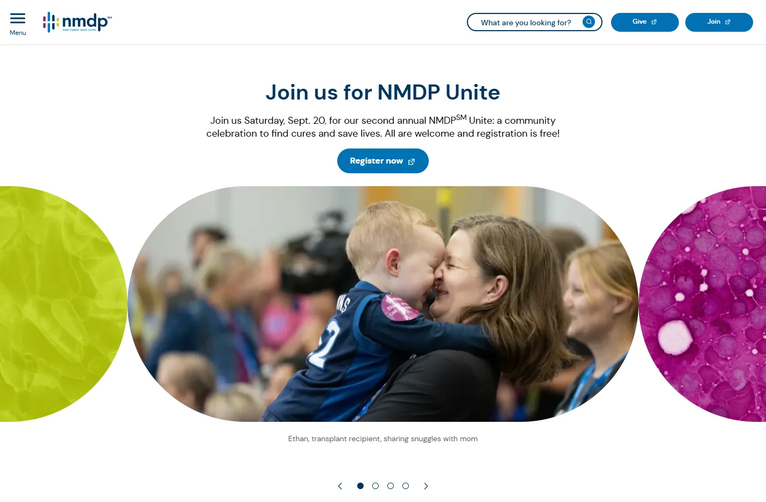The height and width of the screenshot is (502, 766).
Task: Click the lime green circle slide
Action: click(63, 304)
